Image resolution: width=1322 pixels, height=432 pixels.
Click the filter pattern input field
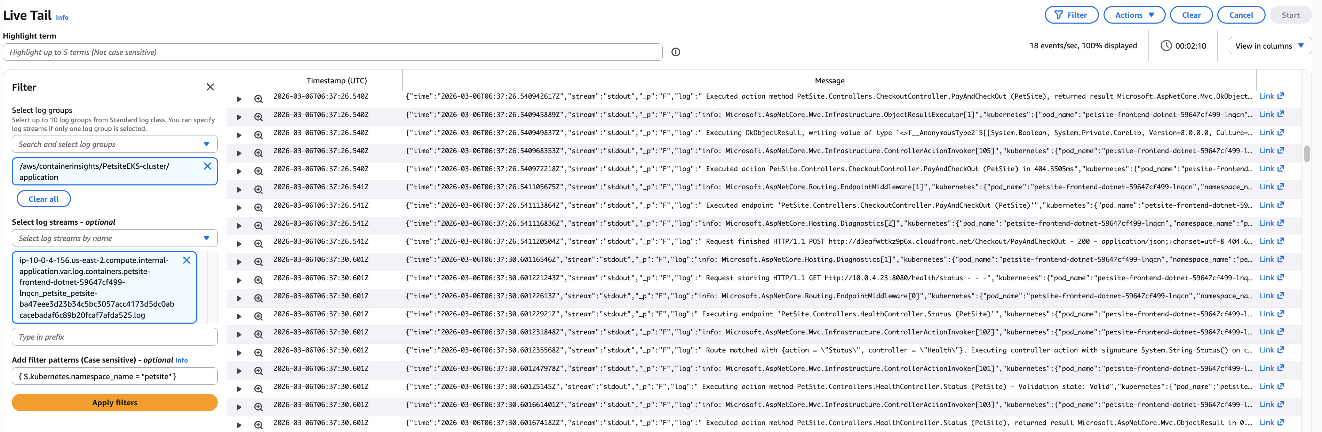click(114, 376)
